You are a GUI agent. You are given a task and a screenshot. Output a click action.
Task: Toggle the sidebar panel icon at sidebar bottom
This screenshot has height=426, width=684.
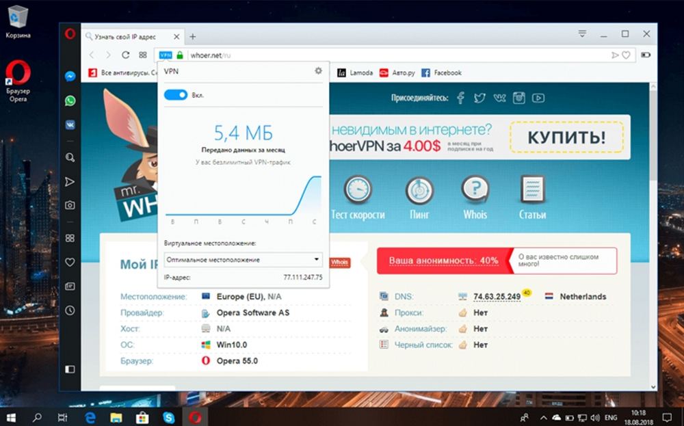tap(70, 369)
